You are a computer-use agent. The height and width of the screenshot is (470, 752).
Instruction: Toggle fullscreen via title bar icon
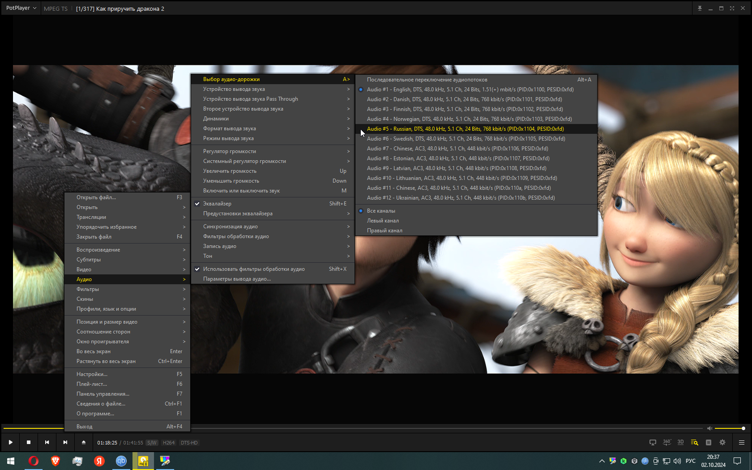point(732,9)
